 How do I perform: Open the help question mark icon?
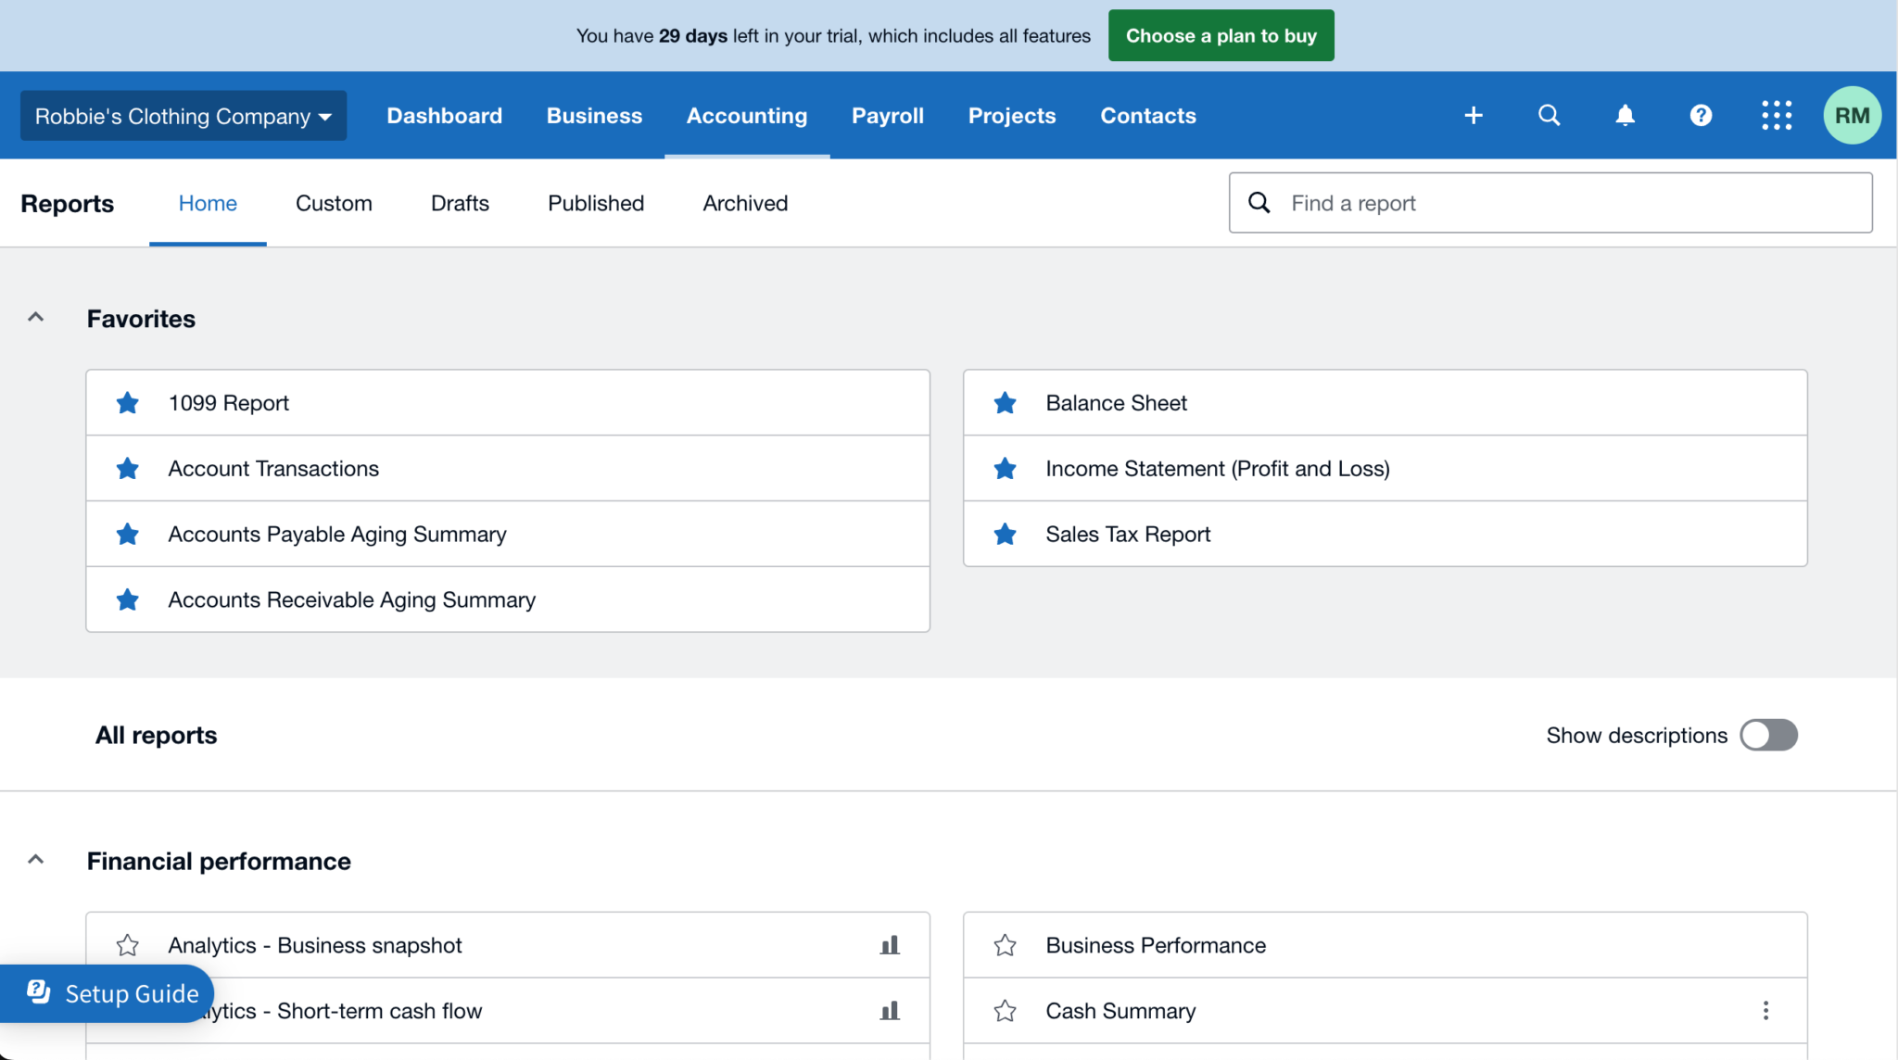(x=1701, y=115)
